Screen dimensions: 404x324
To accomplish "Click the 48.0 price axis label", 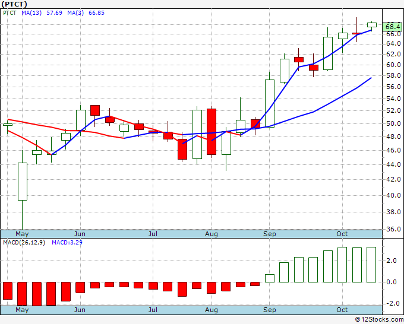I will (393, 137).
